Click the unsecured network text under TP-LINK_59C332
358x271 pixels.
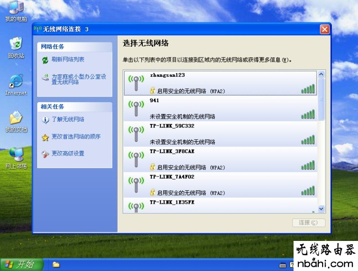[182, 142]
